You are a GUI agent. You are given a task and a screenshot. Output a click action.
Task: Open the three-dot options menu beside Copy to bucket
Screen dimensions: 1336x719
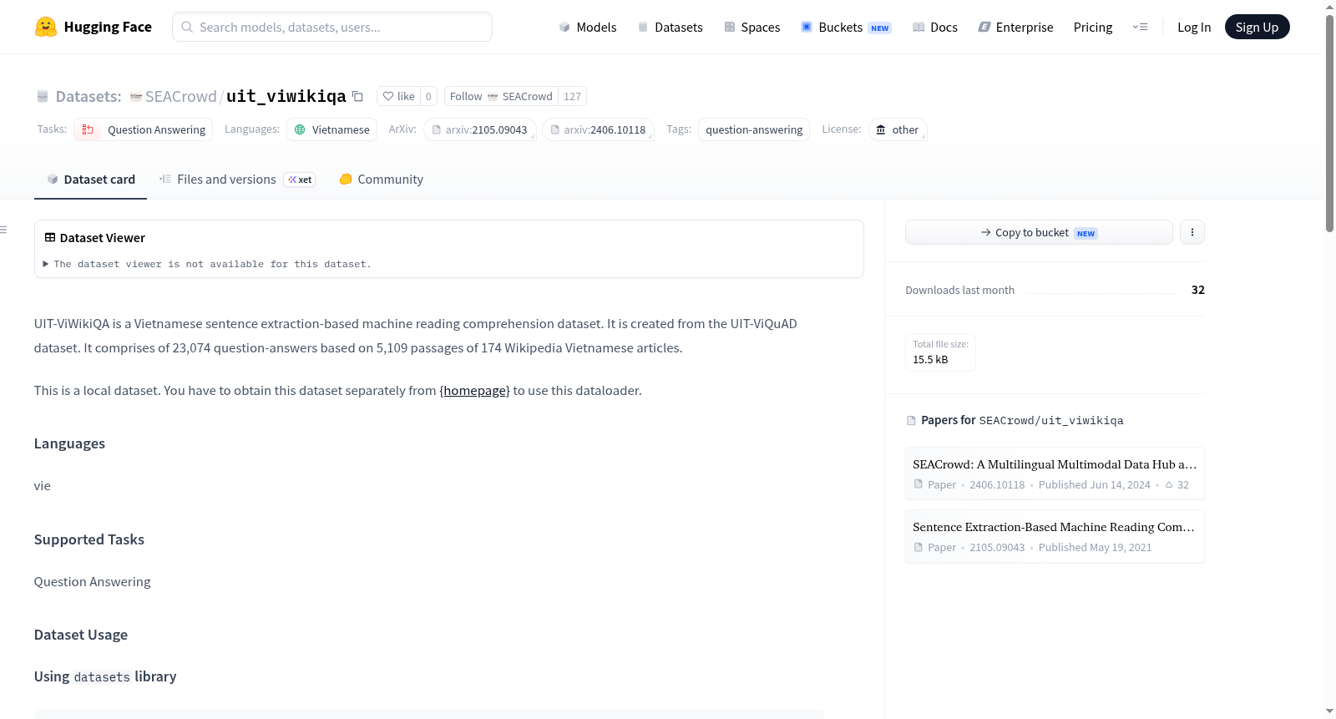(1192, 232)
